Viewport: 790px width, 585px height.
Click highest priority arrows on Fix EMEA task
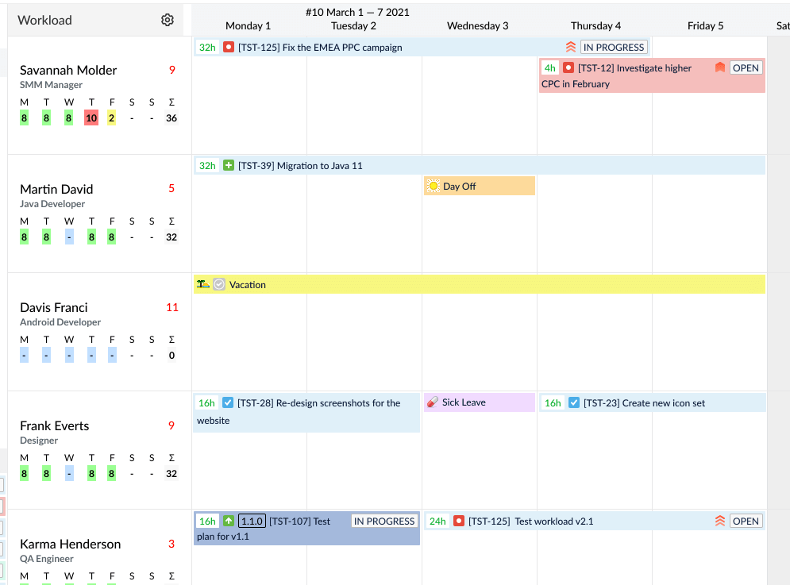coord(570,47)
